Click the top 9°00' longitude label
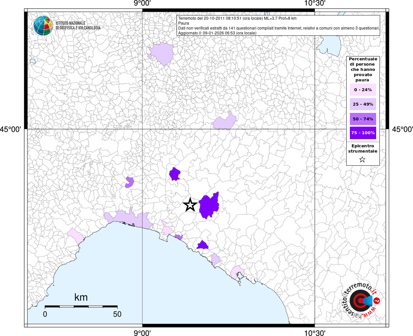 tap(142, 4)
